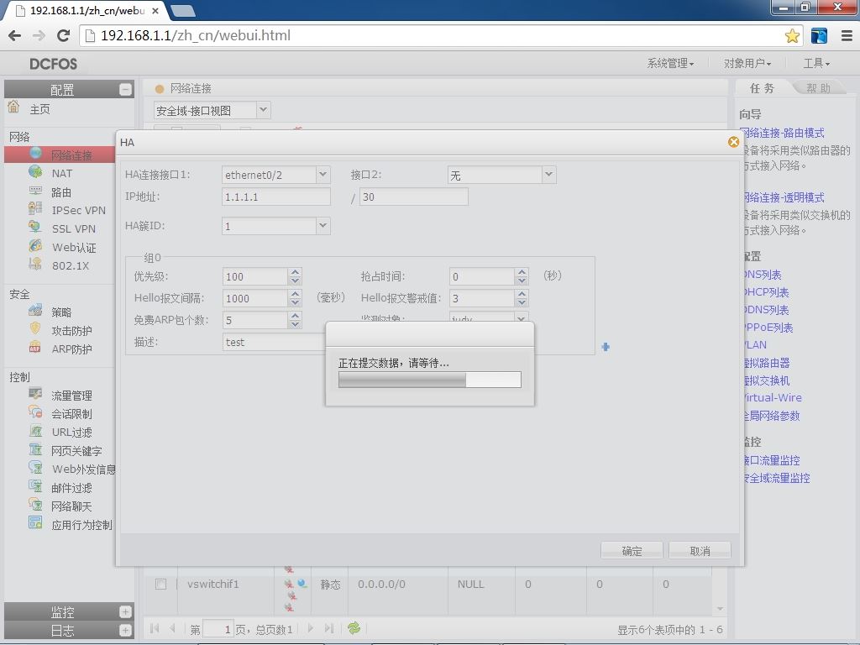Open the 流量管理 icon
This screenshot has height=645, width=860.
click(35, 394)
